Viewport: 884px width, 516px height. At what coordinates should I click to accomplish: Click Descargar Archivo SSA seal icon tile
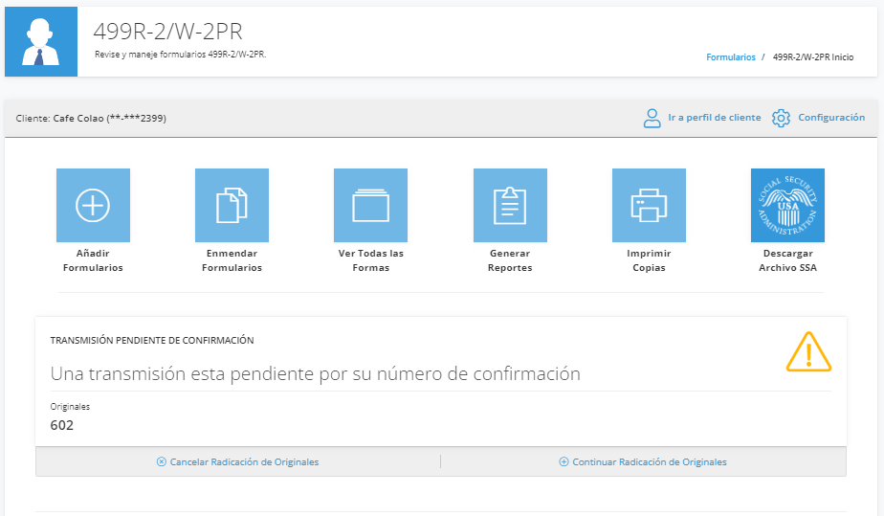(787, 205)
